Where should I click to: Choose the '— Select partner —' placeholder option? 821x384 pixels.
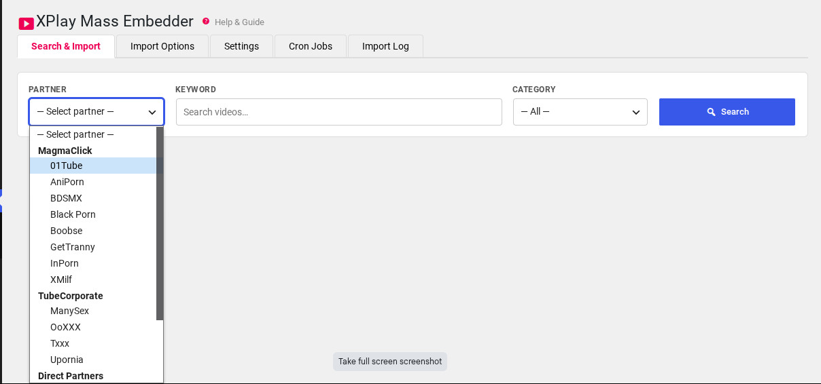point(93,134)
